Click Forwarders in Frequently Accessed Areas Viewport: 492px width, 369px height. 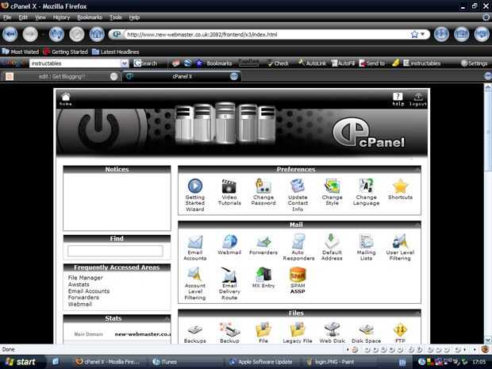83,298
